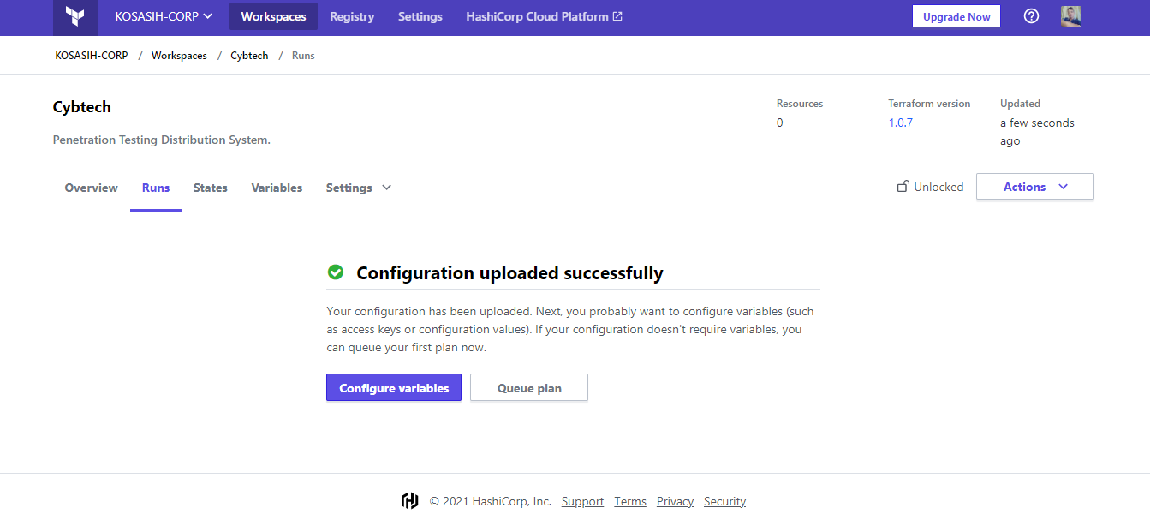The width and height of the screenshot is (1150, 532).
Task: Click the Configure variables button
Action: click(394, 387)
